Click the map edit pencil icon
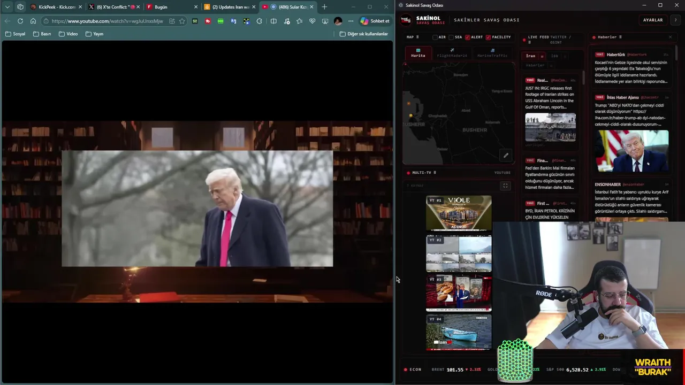The width and height of the screenshot is (685, 385). click(x=506, y=156)
